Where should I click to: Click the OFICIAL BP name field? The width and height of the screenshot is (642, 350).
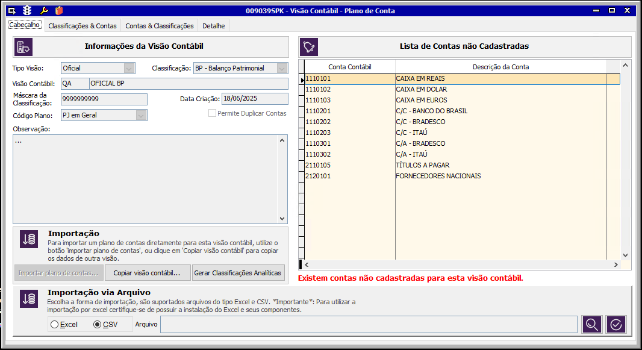click(189, 84)
